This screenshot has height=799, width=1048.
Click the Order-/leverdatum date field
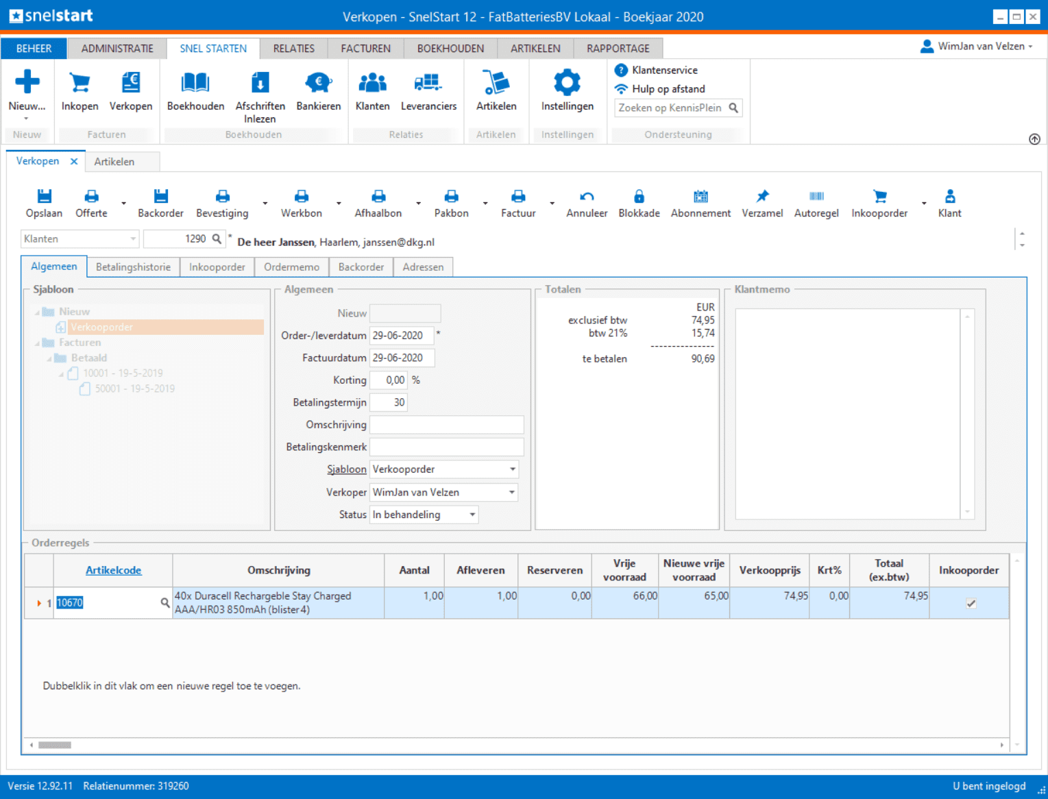402,336
